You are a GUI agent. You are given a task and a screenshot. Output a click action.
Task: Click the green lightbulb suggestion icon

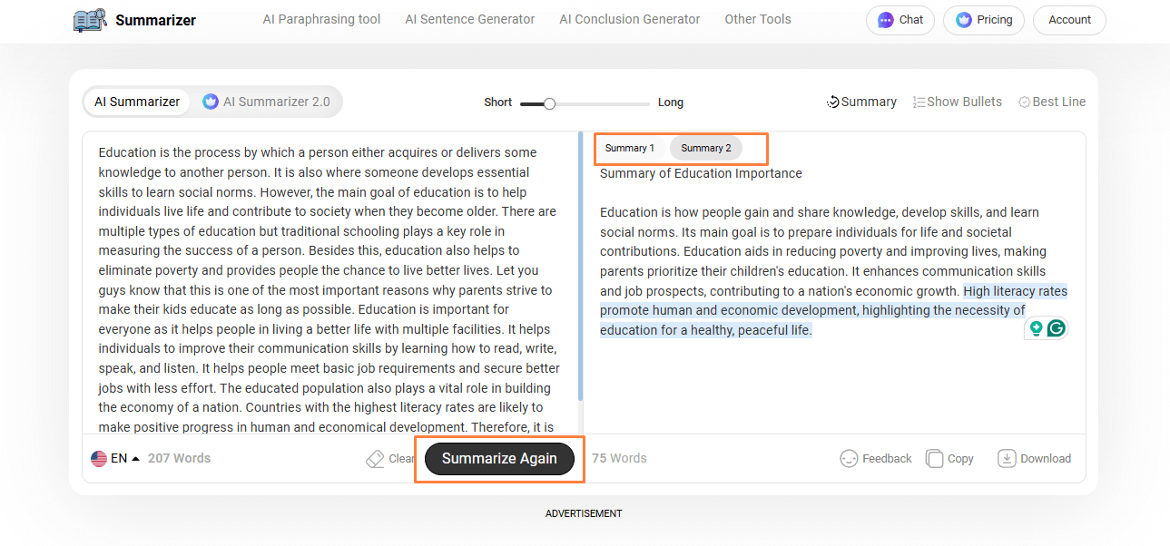point(1036,328)
